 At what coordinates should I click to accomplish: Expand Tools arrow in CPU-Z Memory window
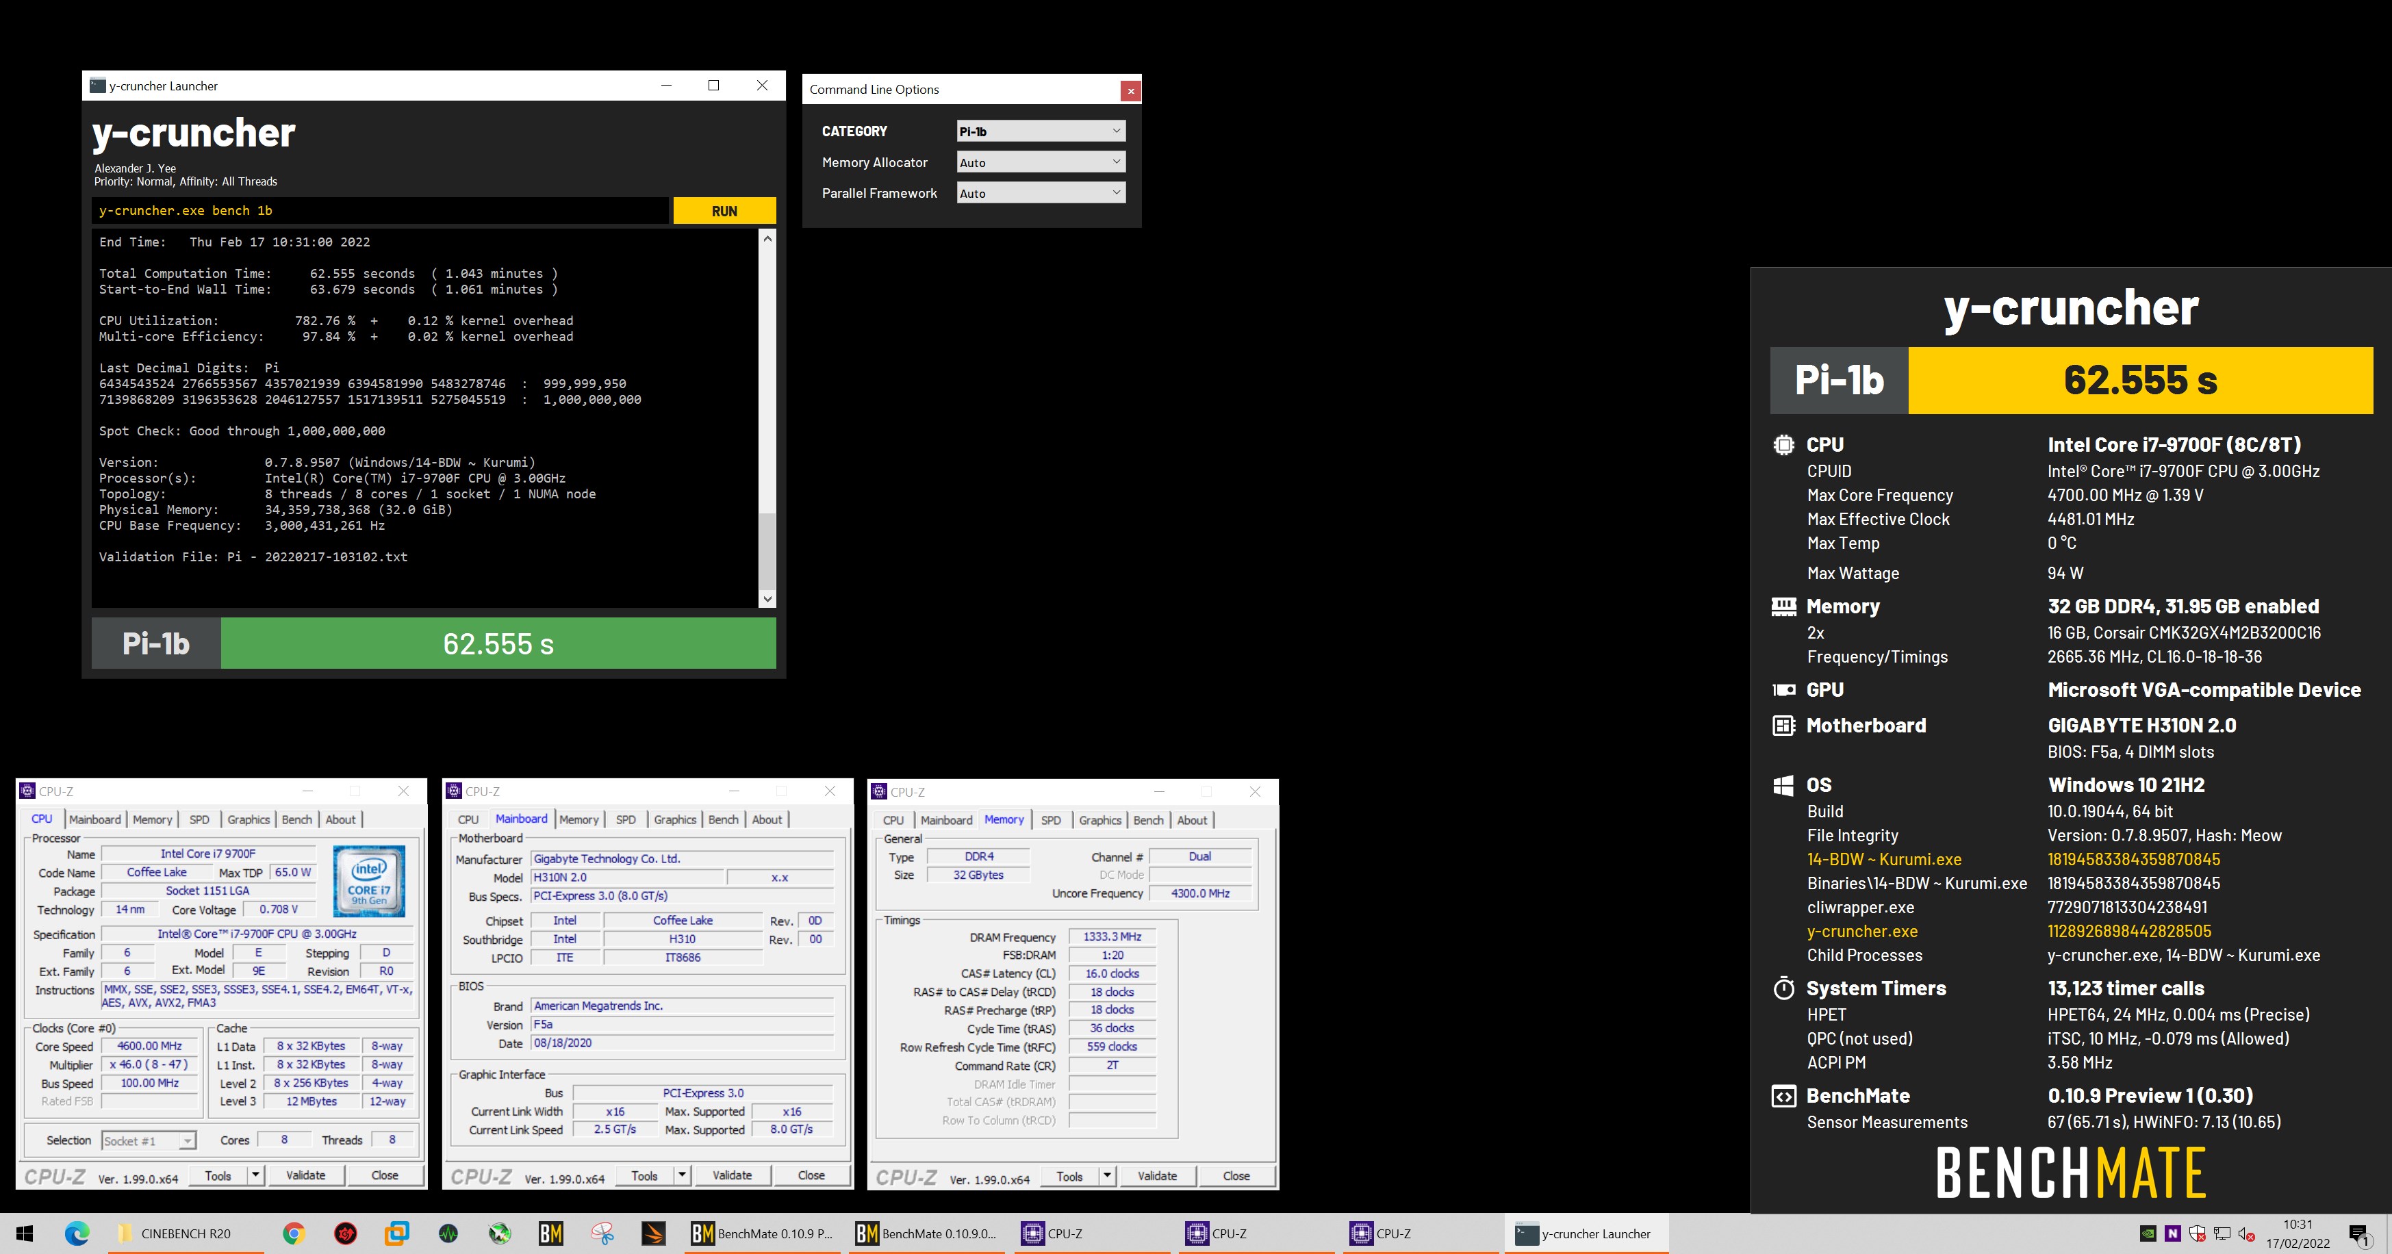pyautogui.click(x=1107, y=1176)
